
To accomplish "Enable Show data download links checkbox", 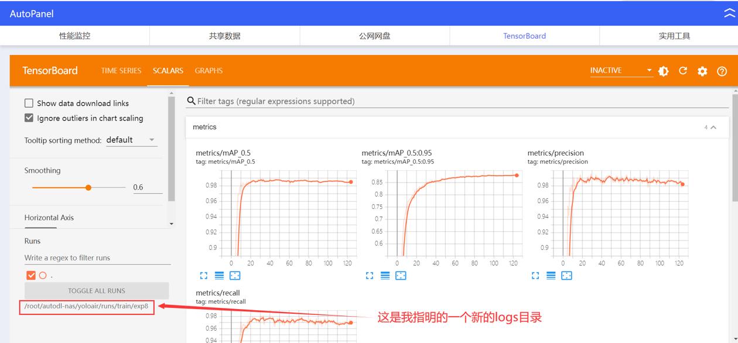I will point(29,103).
